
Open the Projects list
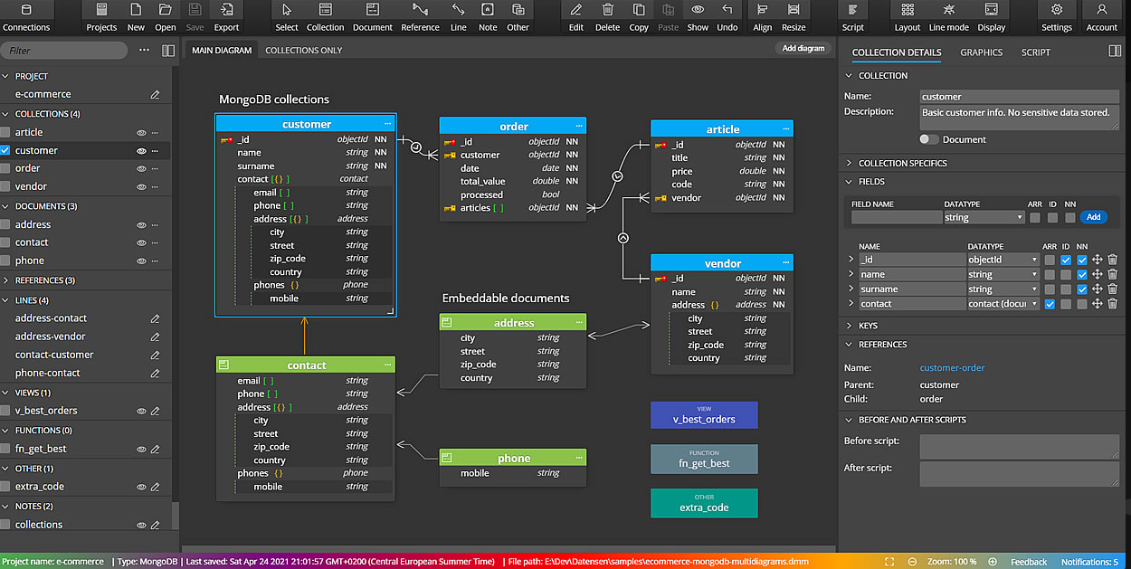(x=101, y=17)
